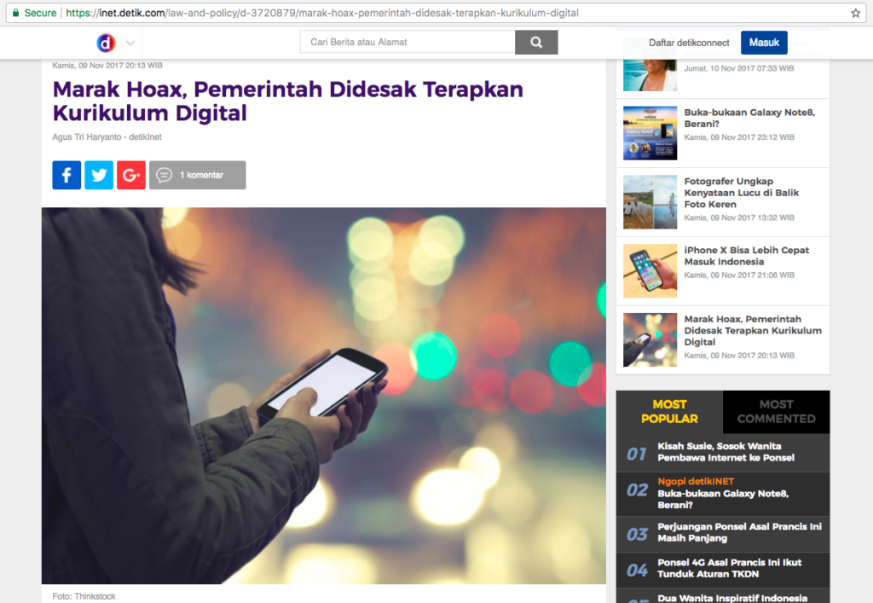Share article via Twitter icon
The width and height of the screenshot is (873, 603).
pos(99,175)
